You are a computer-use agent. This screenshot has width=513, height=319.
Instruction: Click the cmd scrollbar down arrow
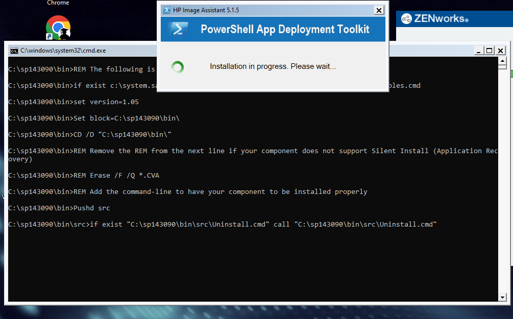502,298
